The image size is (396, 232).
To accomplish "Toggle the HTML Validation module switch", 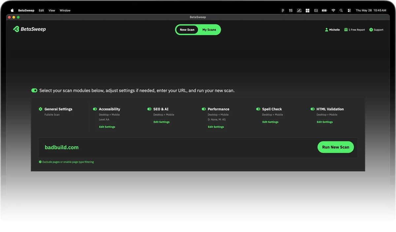I will pos(313,109).
